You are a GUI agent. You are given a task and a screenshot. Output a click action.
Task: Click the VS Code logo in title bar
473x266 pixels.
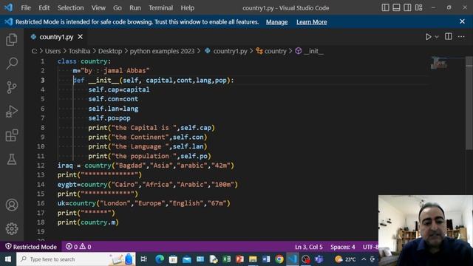tap(8, 7)
